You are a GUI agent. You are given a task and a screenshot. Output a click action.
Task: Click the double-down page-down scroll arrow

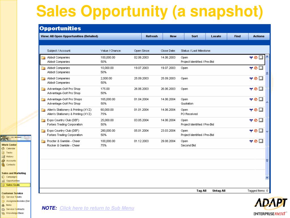click(x=267, y=160)
